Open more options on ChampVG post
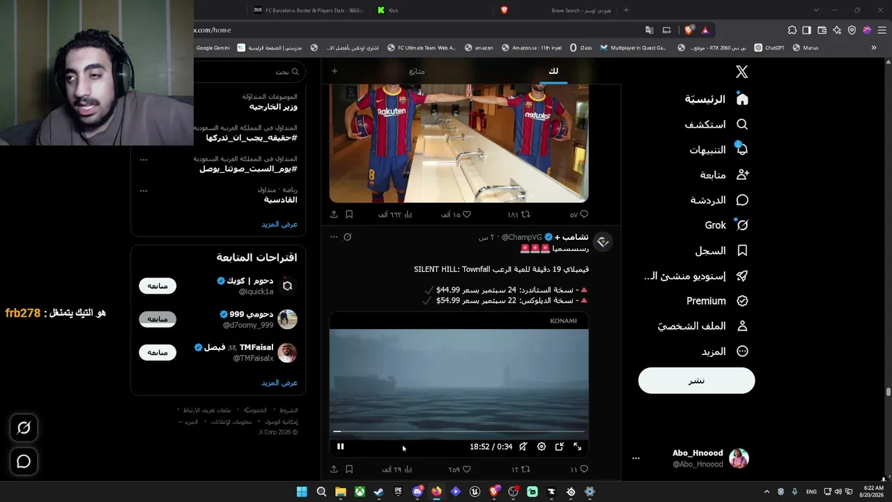 (334, 237)
